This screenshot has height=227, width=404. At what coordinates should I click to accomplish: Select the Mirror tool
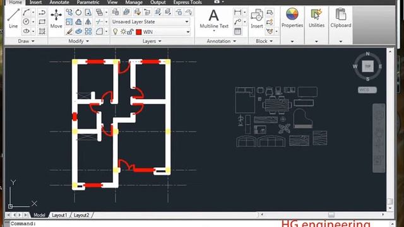[88, 21]
